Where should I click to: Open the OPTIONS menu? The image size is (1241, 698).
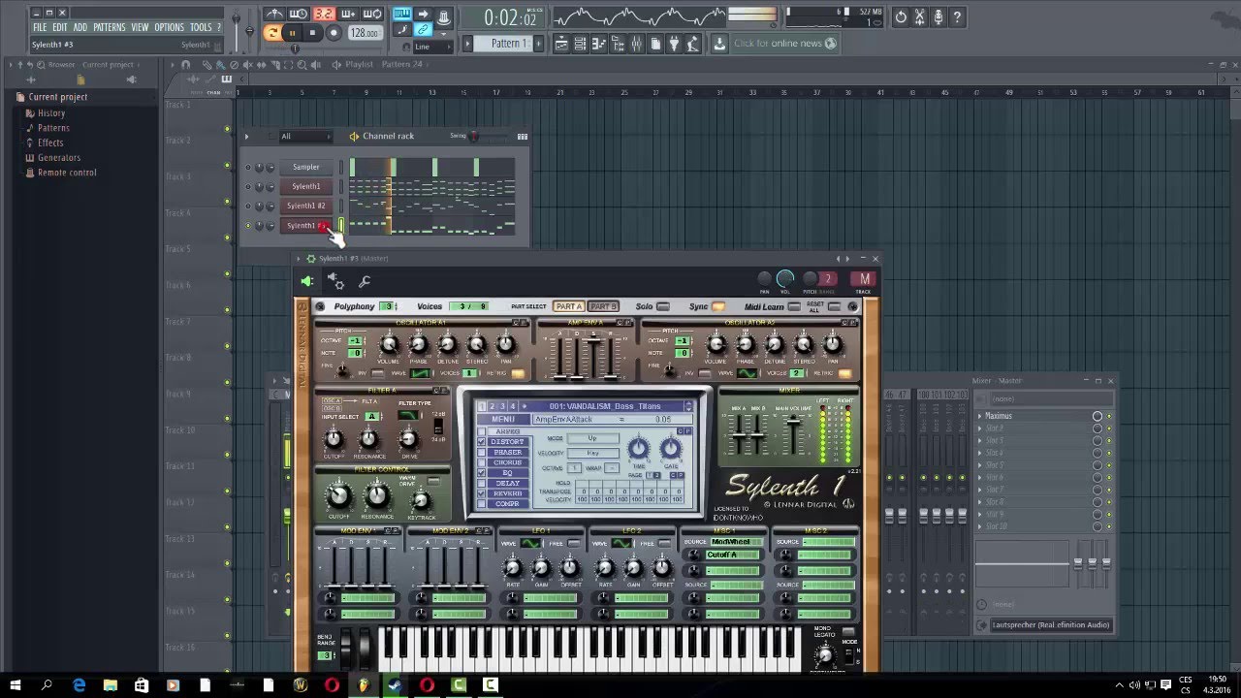(169, 28)
